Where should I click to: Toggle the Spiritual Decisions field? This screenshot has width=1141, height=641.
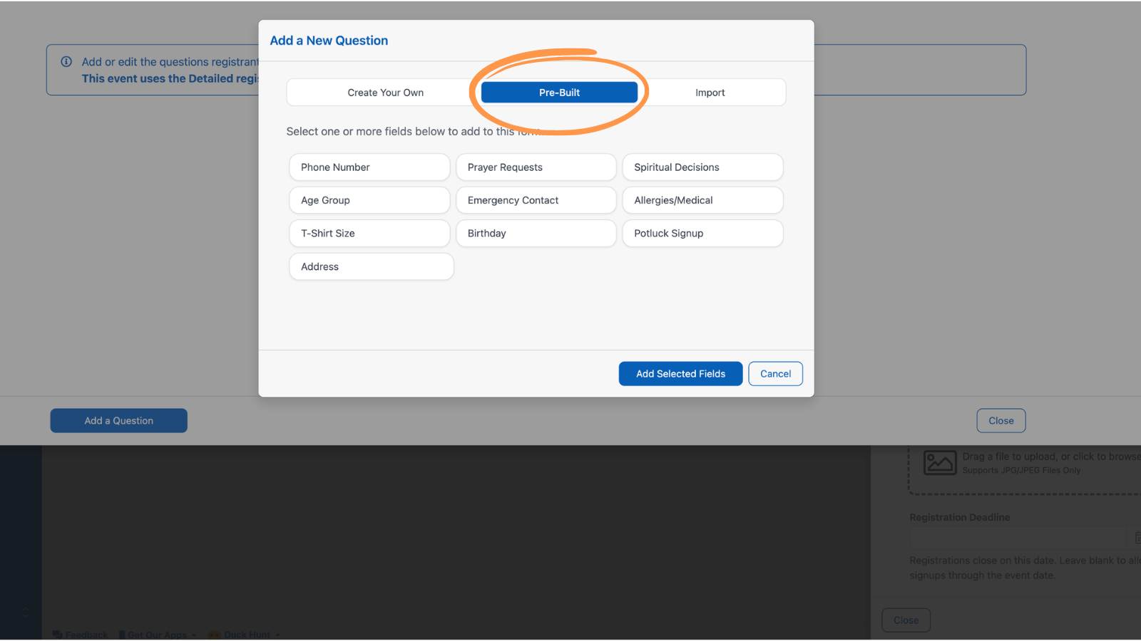(x=702, y=167)
